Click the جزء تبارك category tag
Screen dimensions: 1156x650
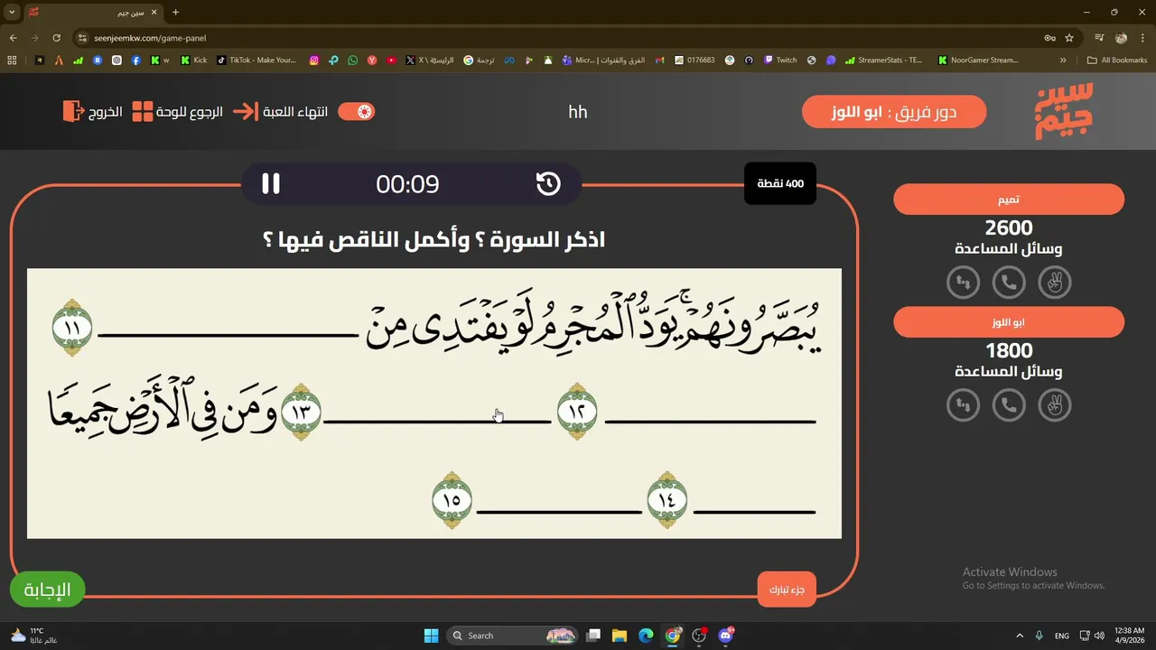[788, 590]
